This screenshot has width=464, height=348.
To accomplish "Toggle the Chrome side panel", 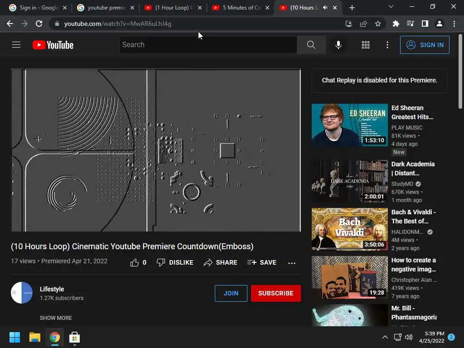I will click(425, 24).
